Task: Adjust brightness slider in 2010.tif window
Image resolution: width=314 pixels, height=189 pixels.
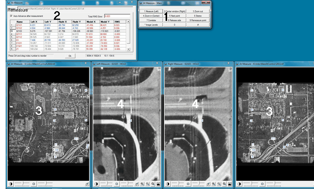Action: pos(45,184)
